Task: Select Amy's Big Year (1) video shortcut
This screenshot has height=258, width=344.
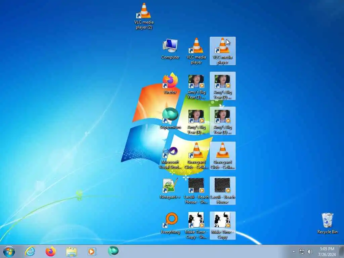Action: click(222, 121)
